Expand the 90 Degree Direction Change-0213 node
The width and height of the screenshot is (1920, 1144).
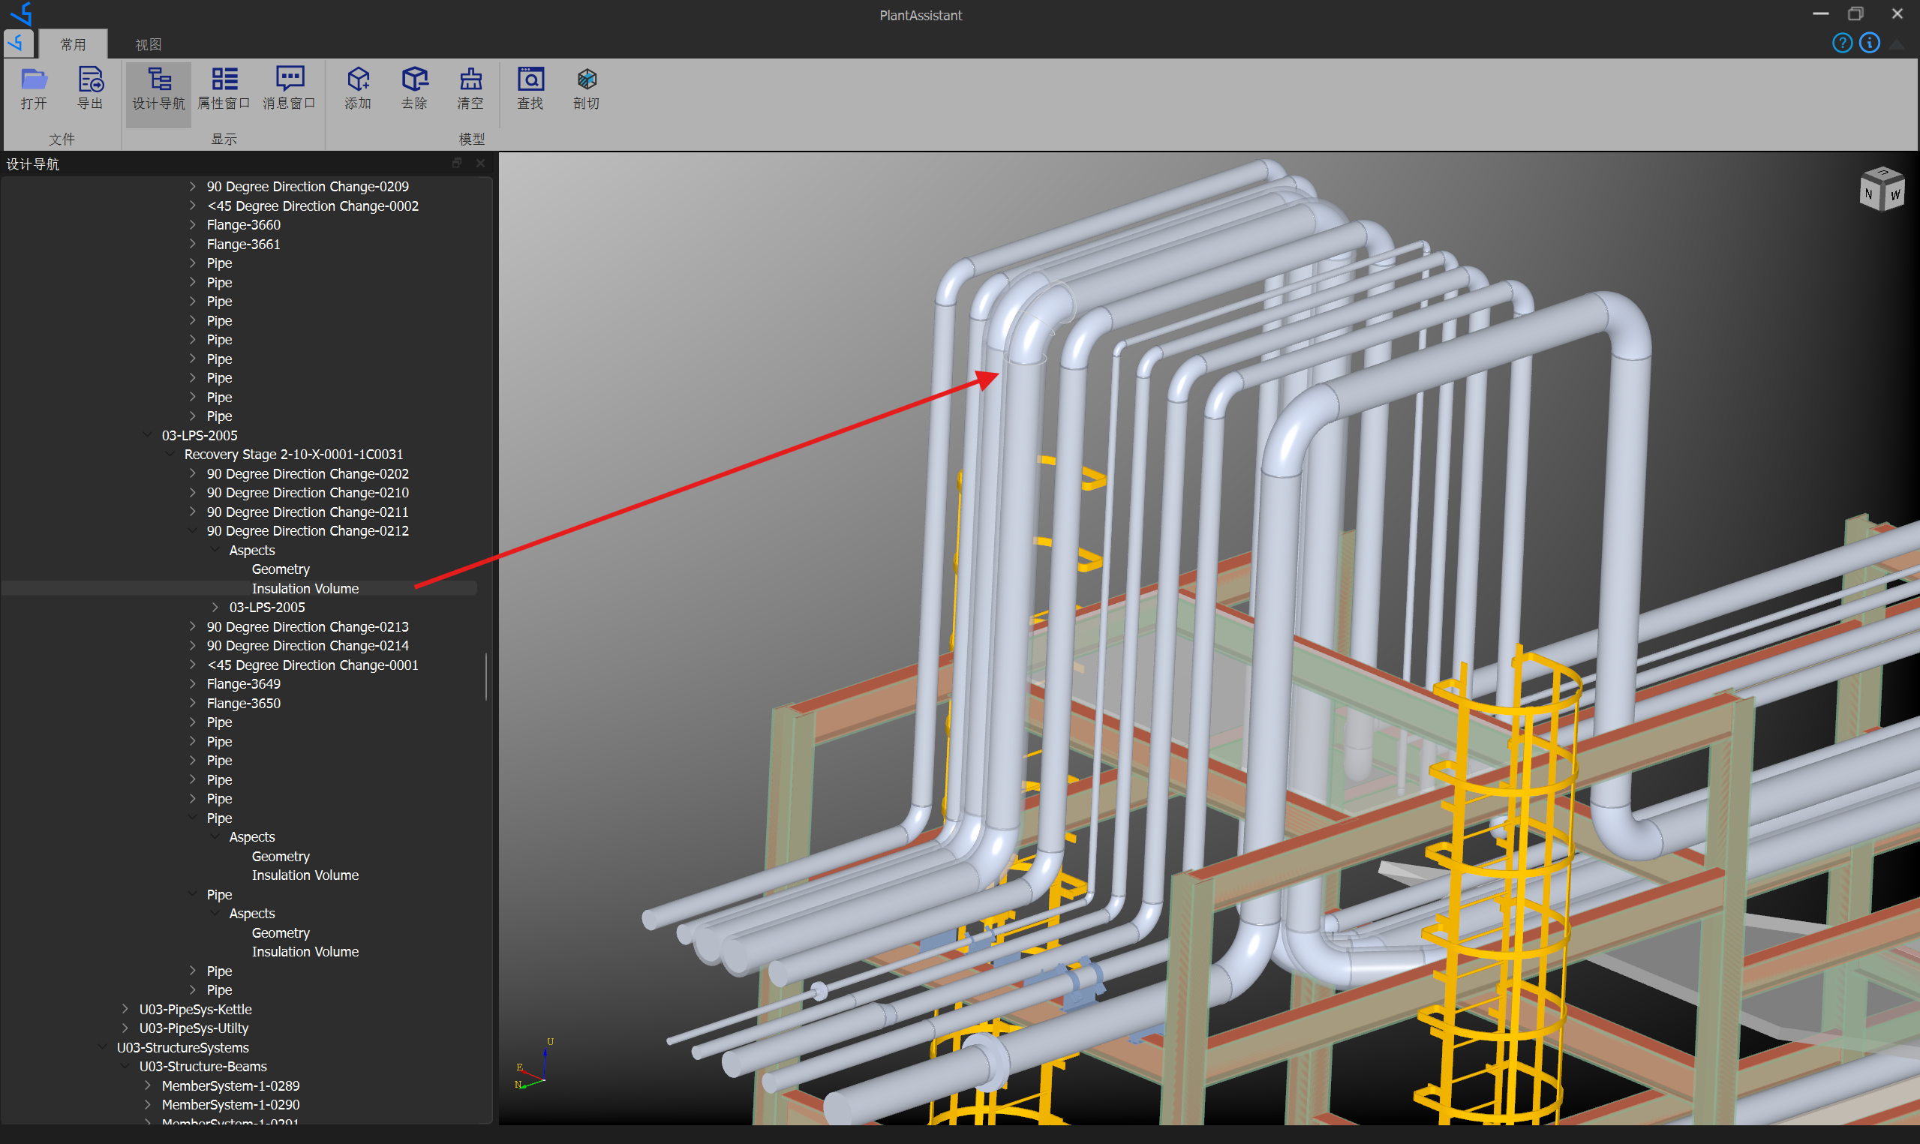(193, 626)
